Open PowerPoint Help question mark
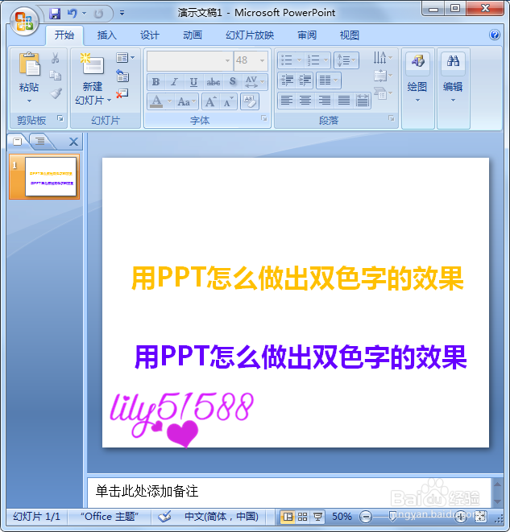This screenshot has width=510, height=532. 495,35
